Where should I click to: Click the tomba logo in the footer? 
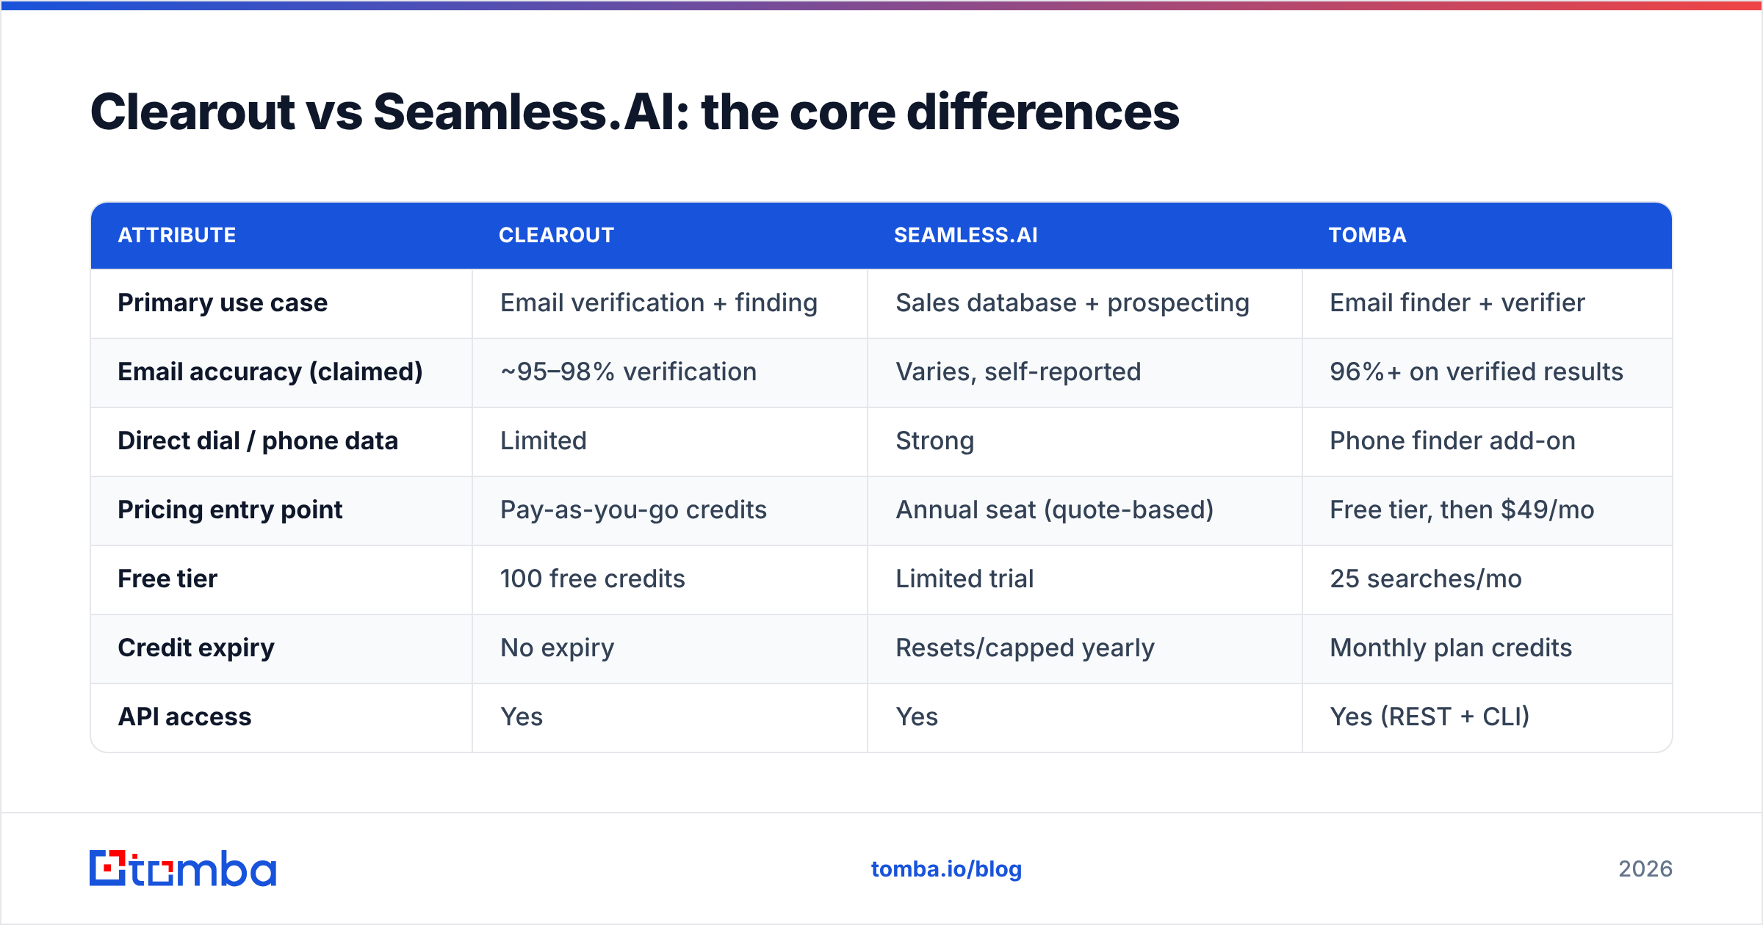click(x=183, y=868)
